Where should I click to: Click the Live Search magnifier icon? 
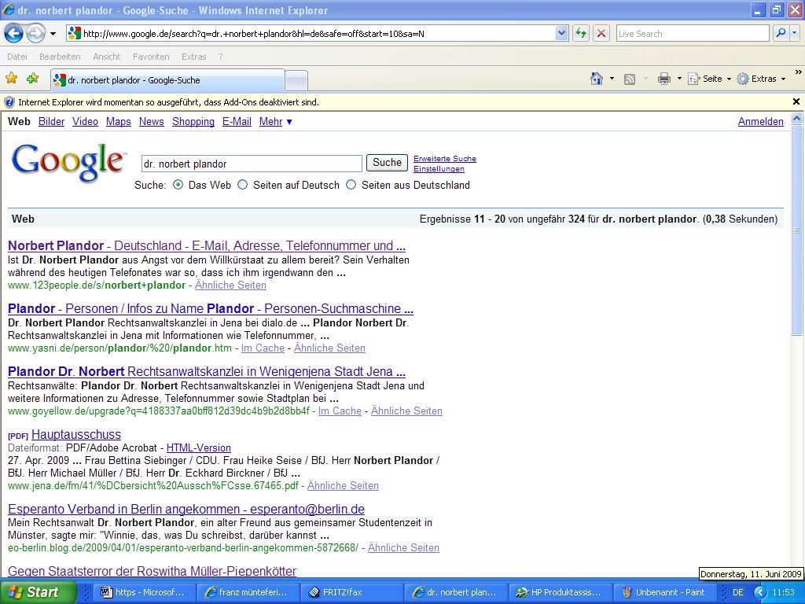point(781,33)
